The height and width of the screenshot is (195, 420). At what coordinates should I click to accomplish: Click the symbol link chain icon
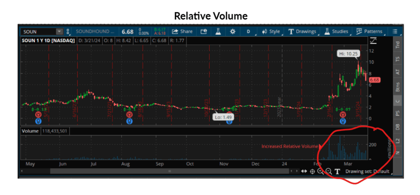(68, 31)
